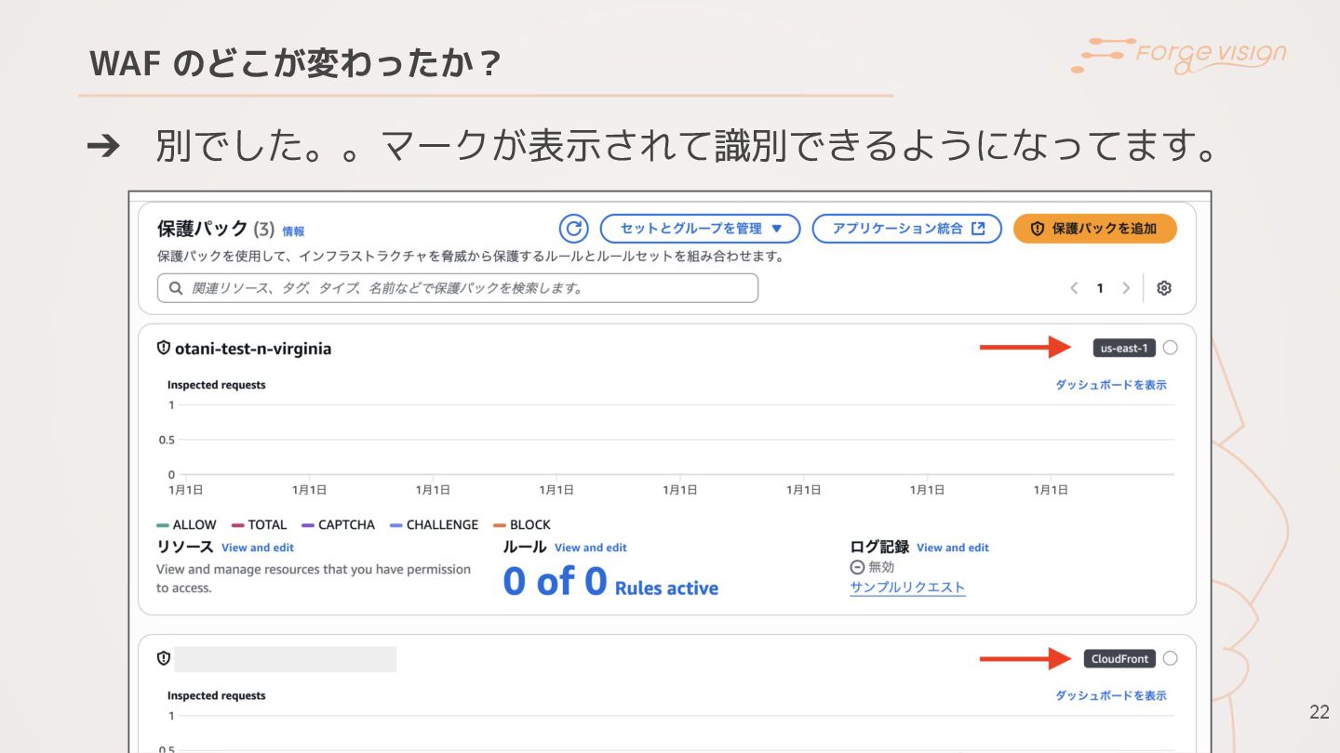
Task: Click the external link icon in アプリケーション統合
Action: point(978,229)
